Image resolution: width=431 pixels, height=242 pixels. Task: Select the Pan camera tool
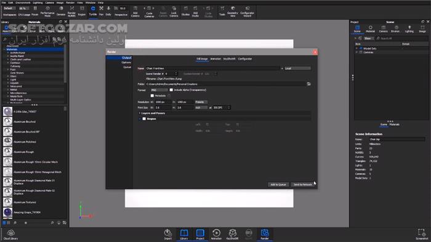point(101,10)
